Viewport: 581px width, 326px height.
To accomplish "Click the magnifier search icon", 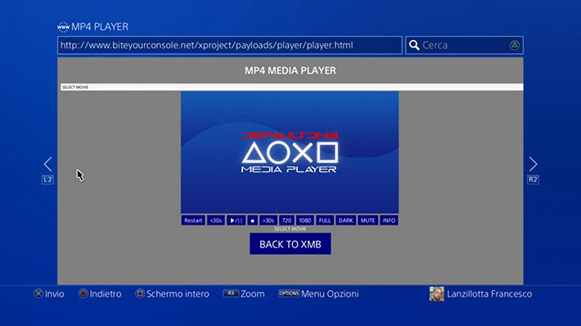I will click(x=414, y=45).
